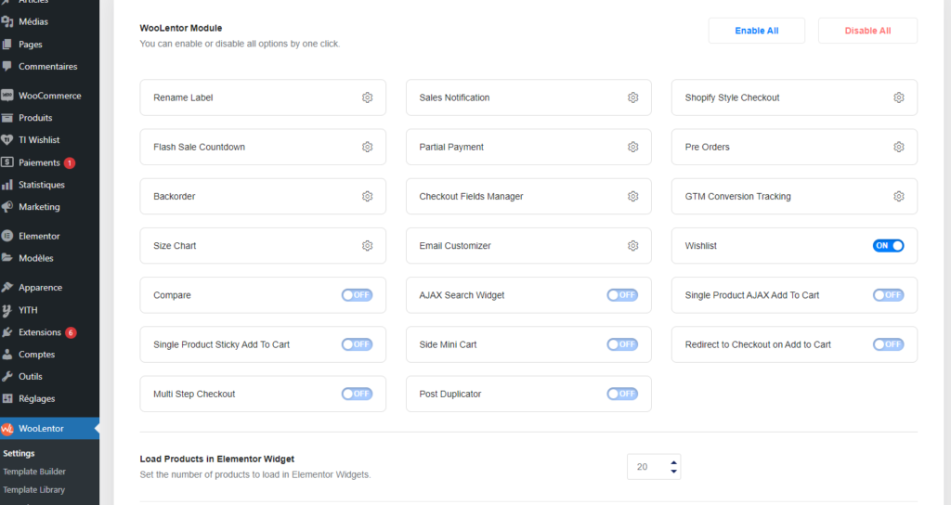
Task: Click the Pre Orders gear icon
Action: [898, 147]
